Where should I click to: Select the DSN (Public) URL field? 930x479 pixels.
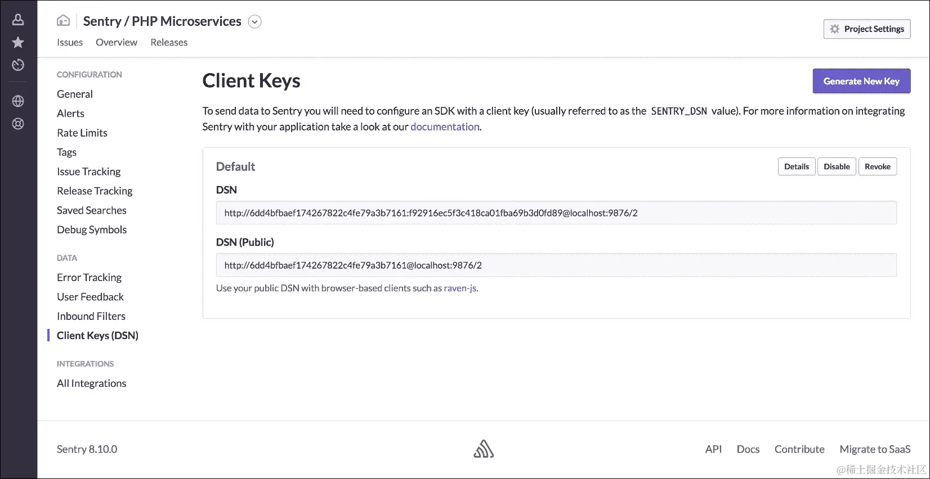coord(556,265)
